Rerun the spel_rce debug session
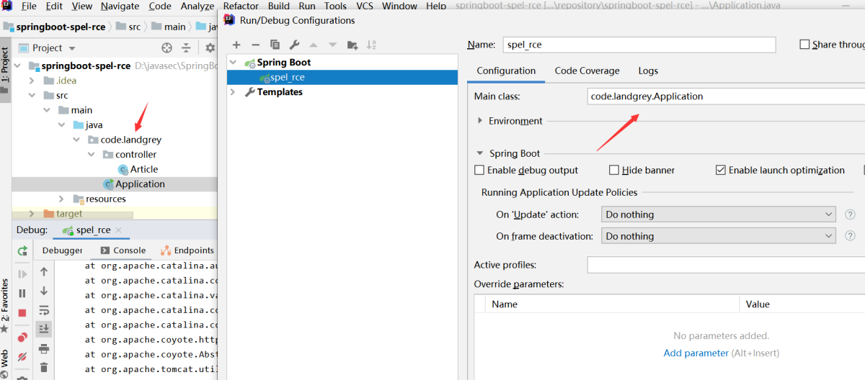This screenshot has width=865, height=380. (x=22, y=251)
